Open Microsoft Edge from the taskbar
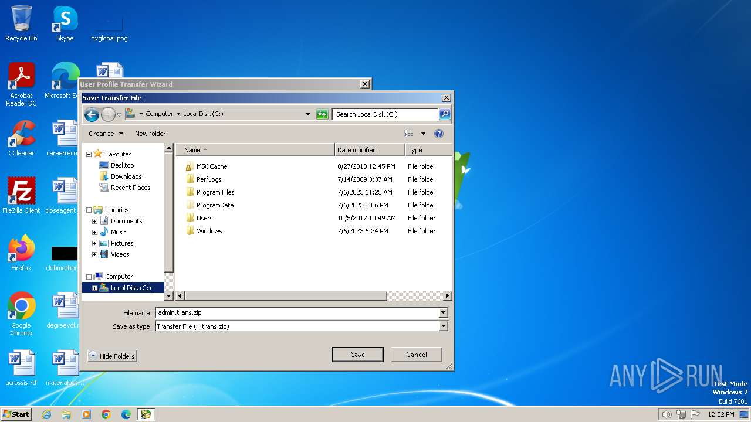 (x=126, y=414)
